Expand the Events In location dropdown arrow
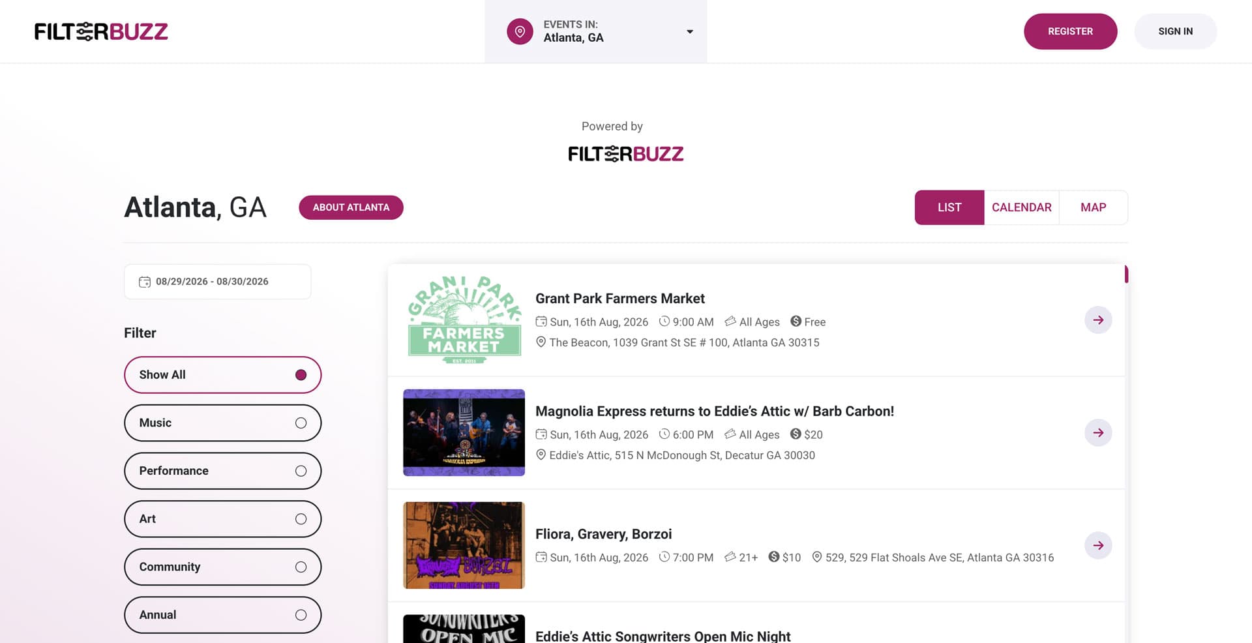 click(690, 31)
